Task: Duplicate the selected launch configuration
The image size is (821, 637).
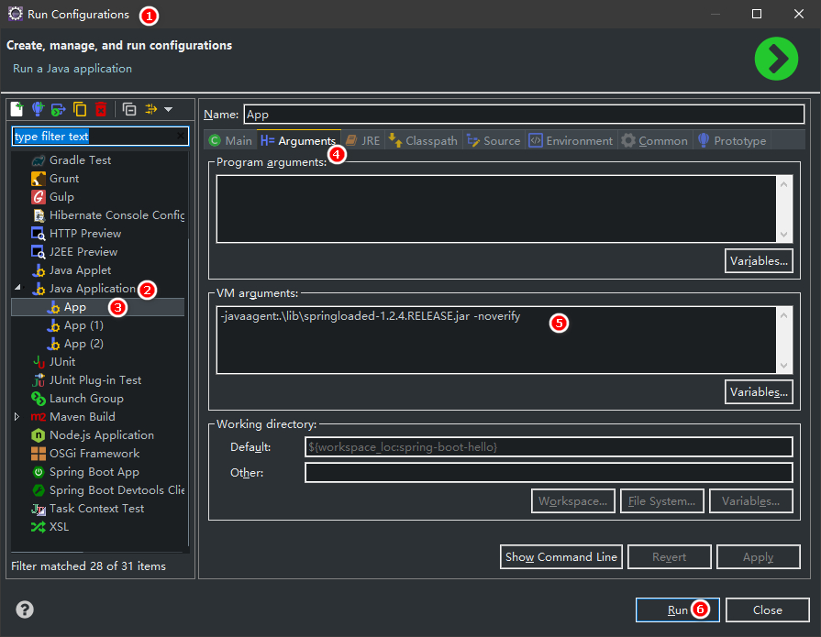Action: click(80, 109)
